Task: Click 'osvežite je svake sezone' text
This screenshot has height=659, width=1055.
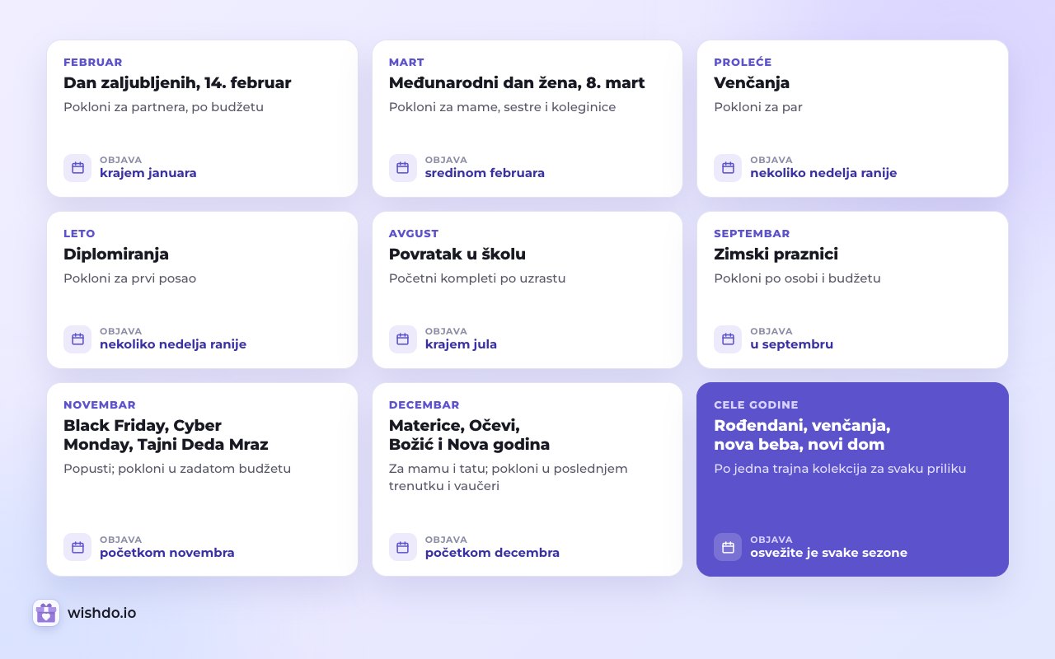Action: tap(828, 553)
